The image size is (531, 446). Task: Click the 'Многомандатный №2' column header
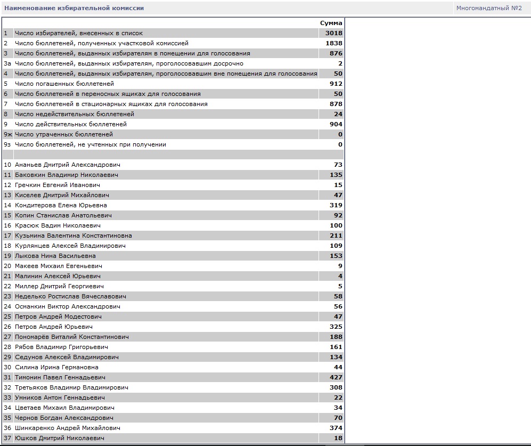point(488,8)
